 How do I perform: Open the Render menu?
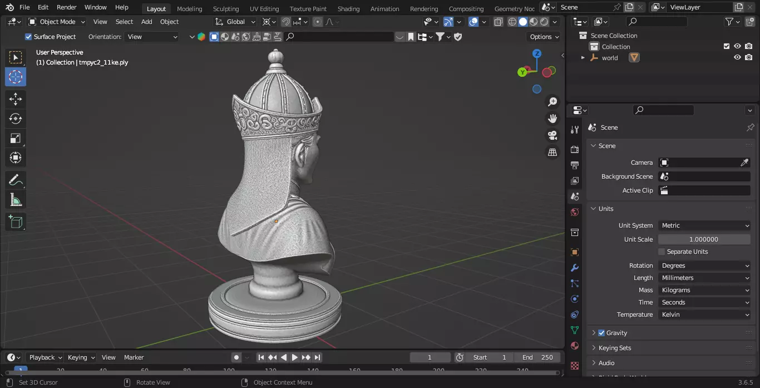pyautogui.click(x=67, y=7)
